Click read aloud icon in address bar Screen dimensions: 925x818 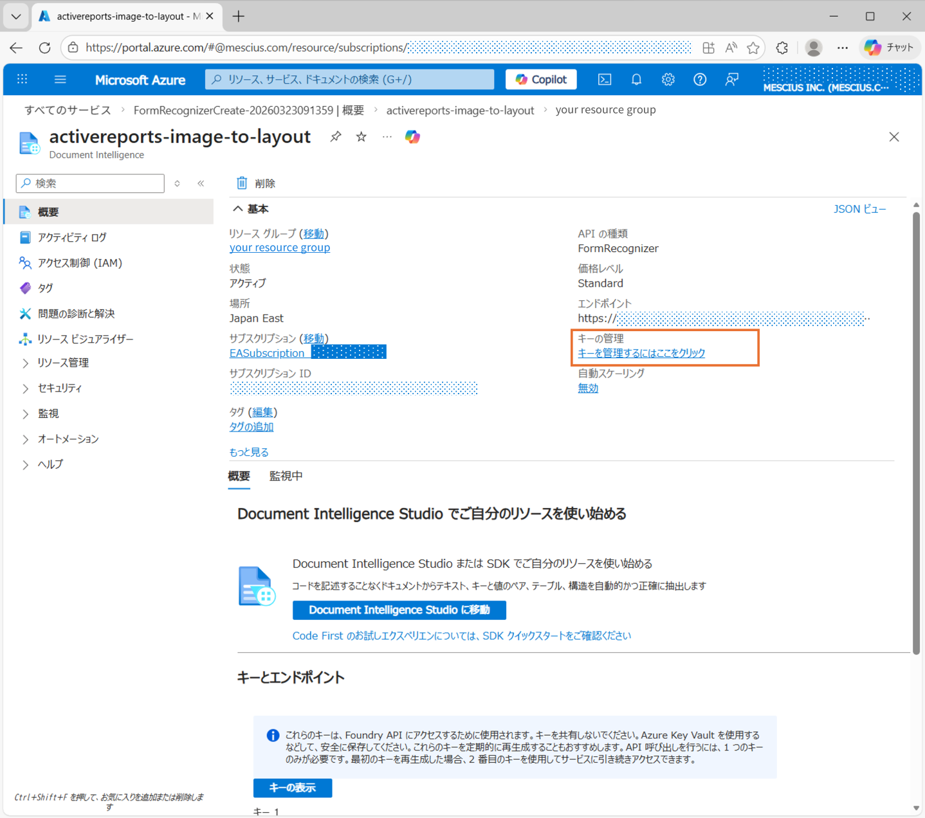[731, 48]
